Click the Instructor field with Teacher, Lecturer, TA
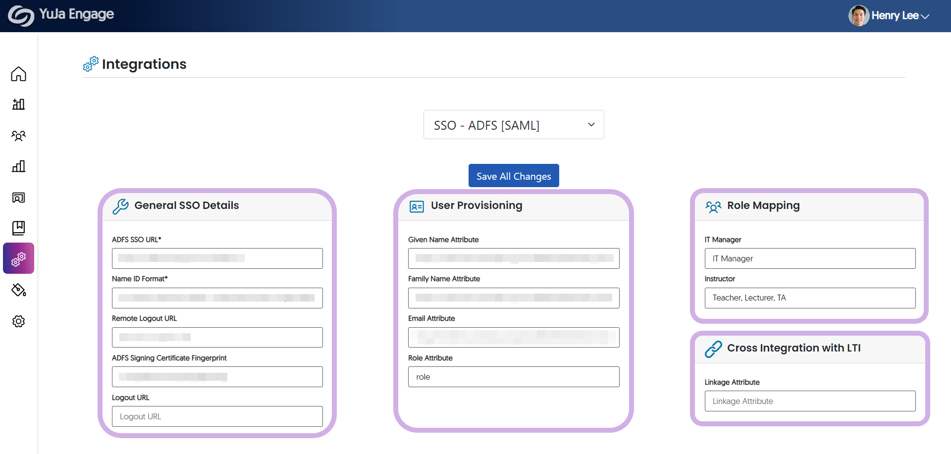Viewport: 951px width, 454px height. (x=810, y=298)
